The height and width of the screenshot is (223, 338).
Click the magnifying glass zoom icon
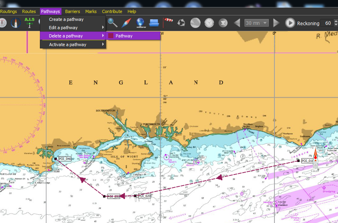(113, 22)
